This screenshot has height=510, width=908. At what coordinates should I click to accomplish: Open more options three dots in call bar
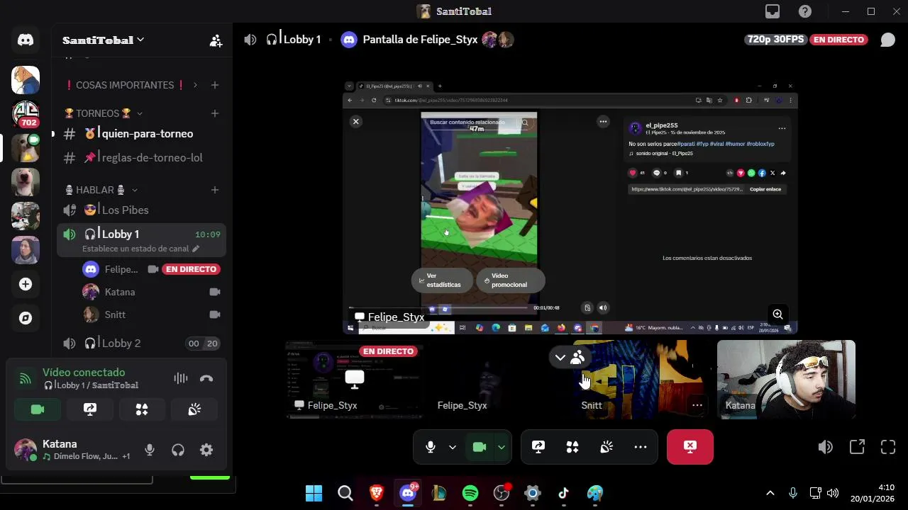[x=641, y=447]
